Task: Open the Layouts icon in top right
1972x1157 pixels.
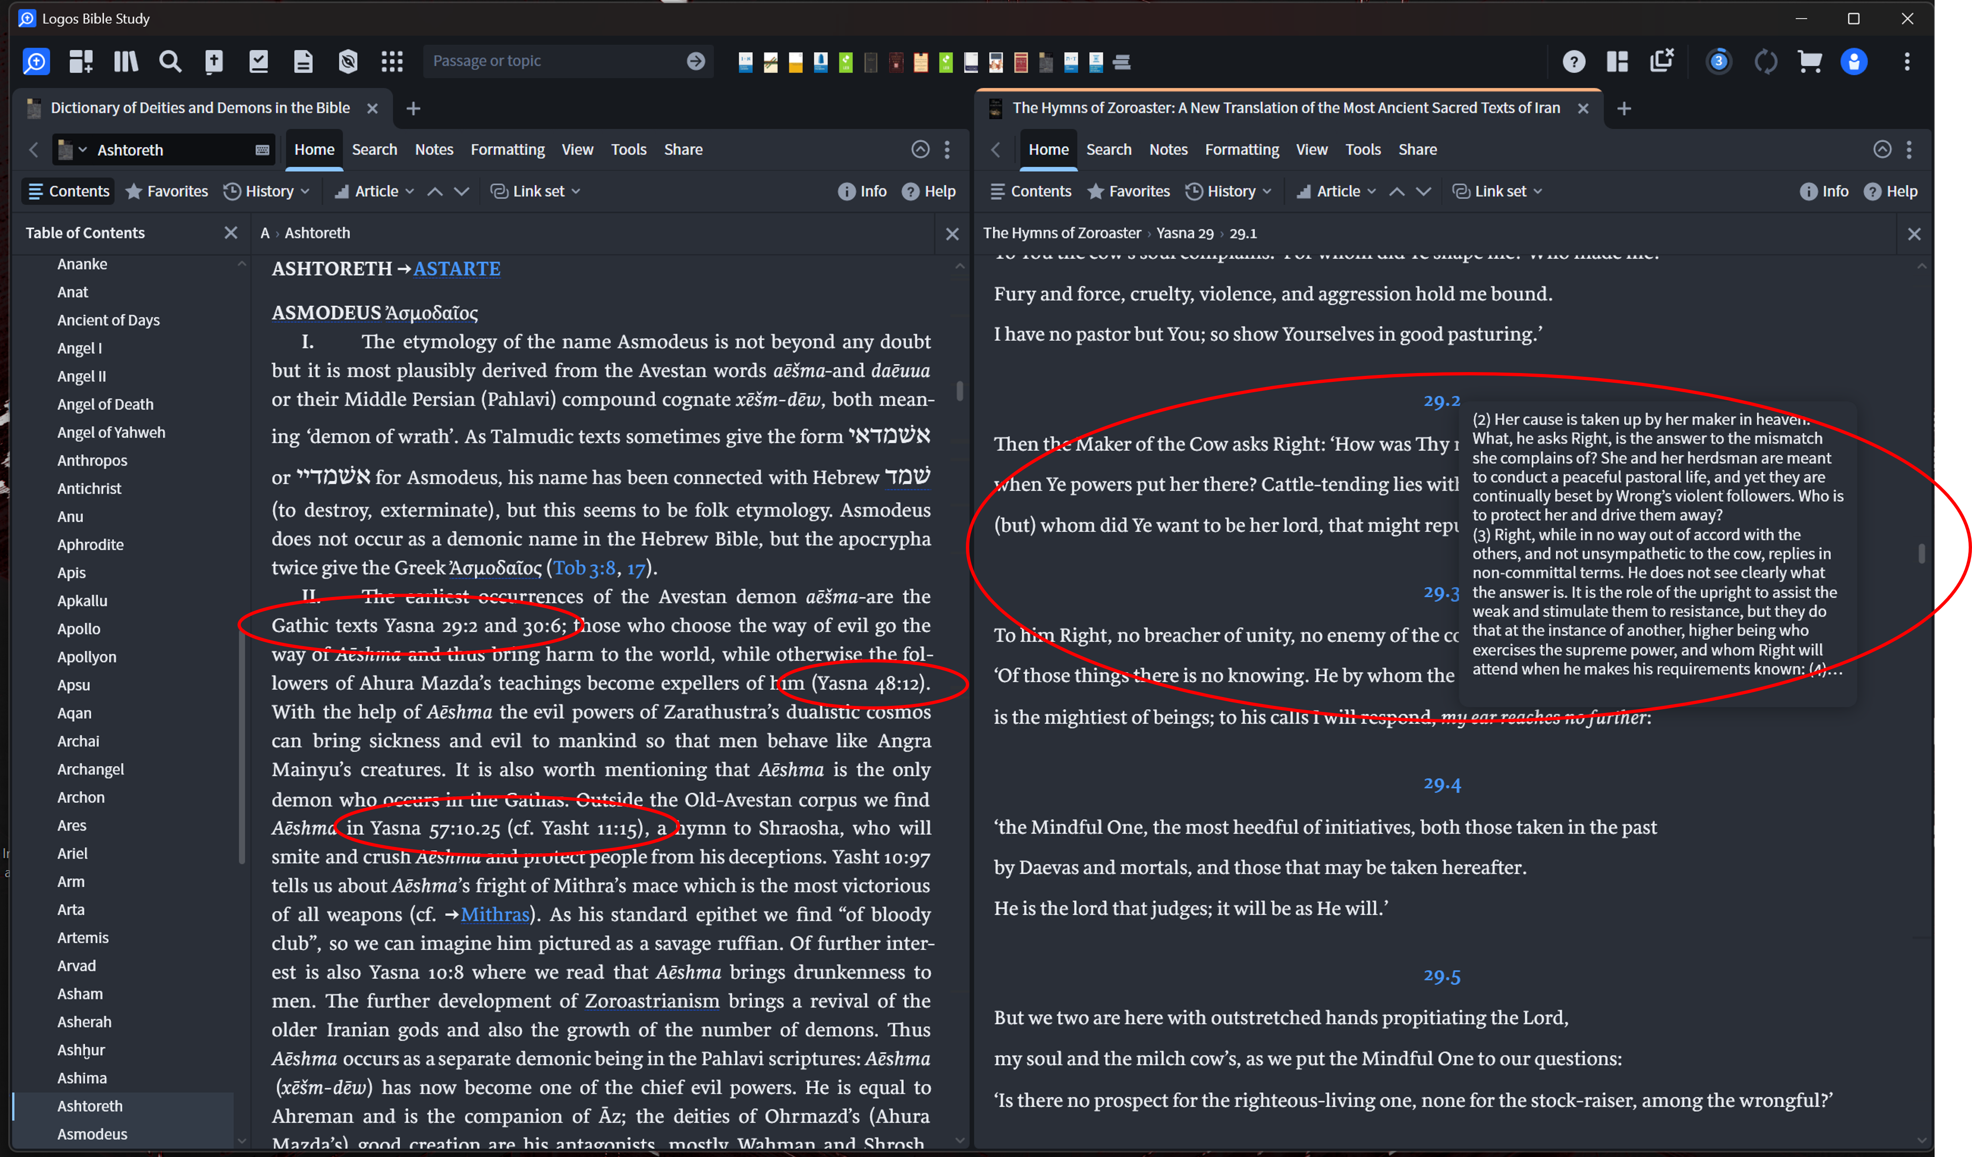Action: click(1617, 61)
